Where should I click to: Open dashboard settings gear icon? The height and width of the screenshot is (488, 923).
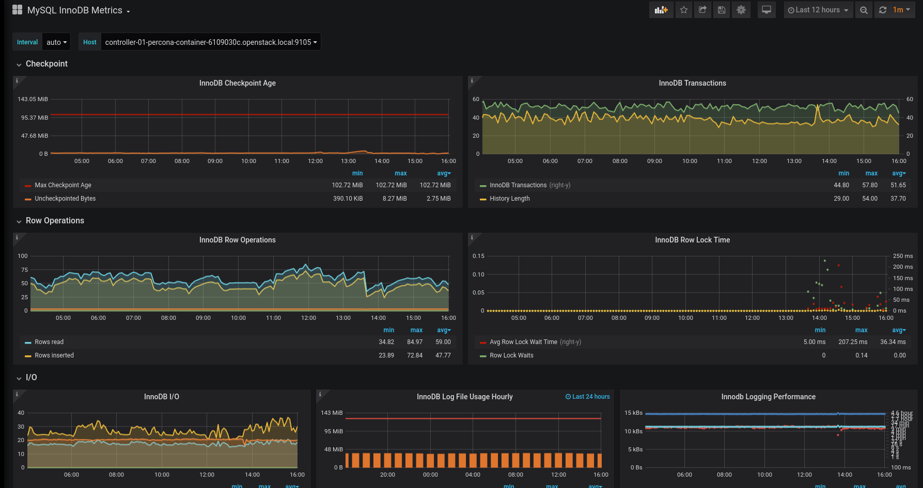(x=741, y=10)
